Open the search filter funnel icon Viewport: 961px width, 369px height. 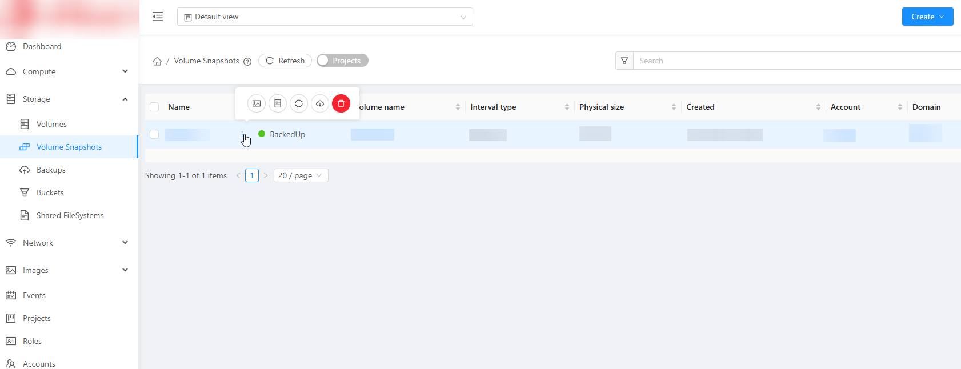click(x=624, y=61)
